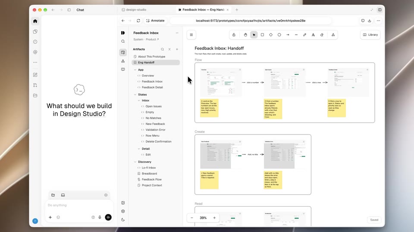
Task: Toggle the canvas lock tool
Action: (234, 35)
